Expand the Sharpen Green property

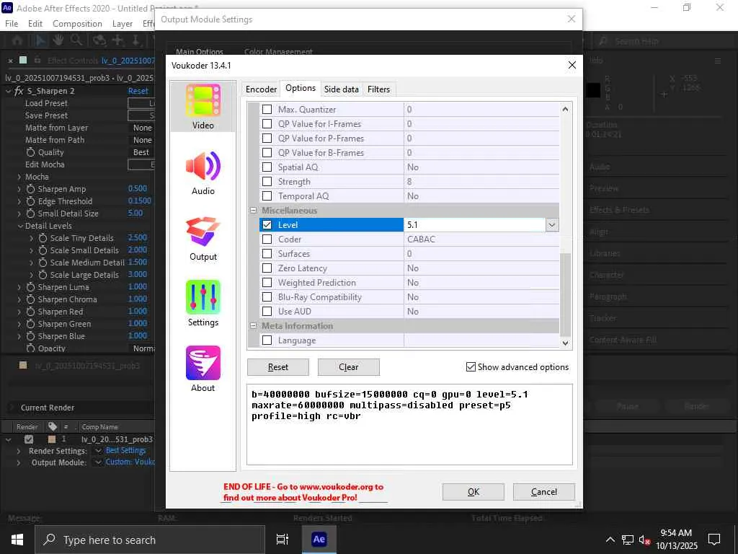[19, 324]
